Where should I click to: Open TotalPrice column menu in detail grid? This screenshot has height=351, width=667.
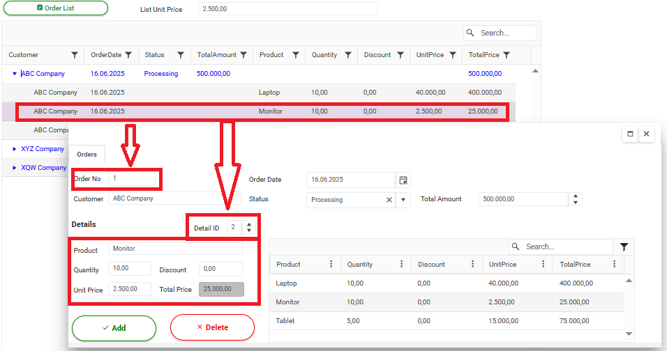tap(614, 264)
